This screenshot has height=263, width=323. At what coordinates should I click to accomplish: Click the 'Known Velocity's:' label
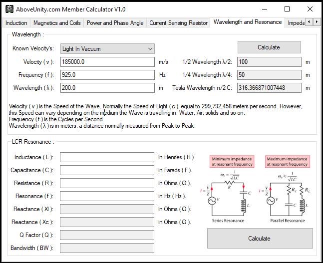coord(33,48)
